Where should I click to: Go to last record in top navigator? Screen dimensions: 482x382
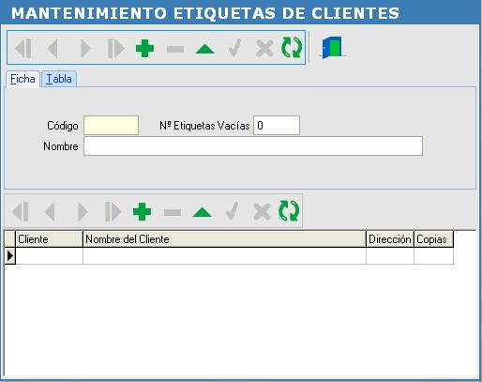[115, 48]
